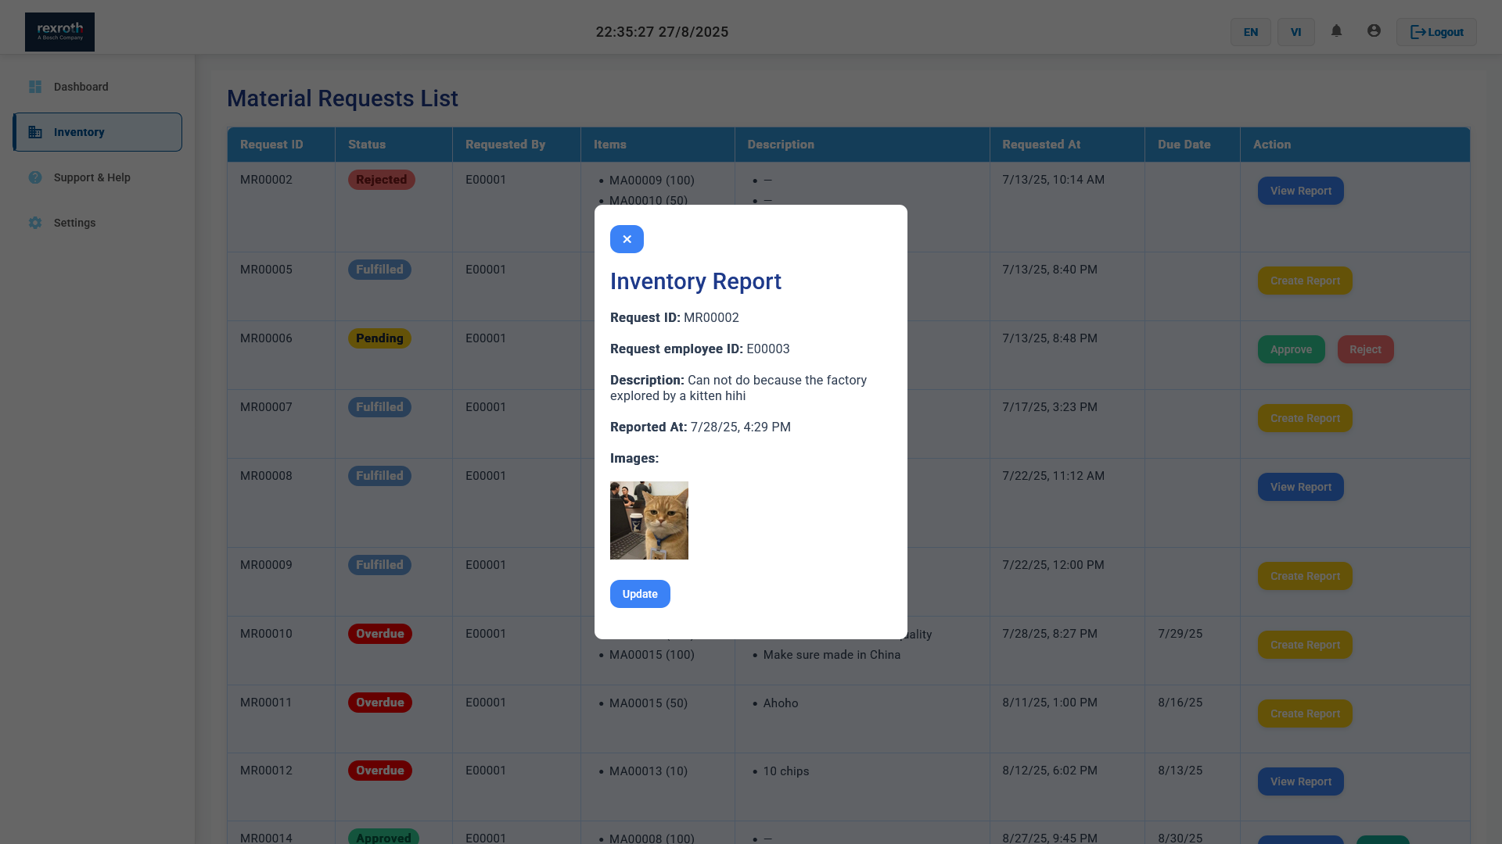Create report for MR00010
1502x844 pixels.
pyautogui.click(x=1305, y=645)
